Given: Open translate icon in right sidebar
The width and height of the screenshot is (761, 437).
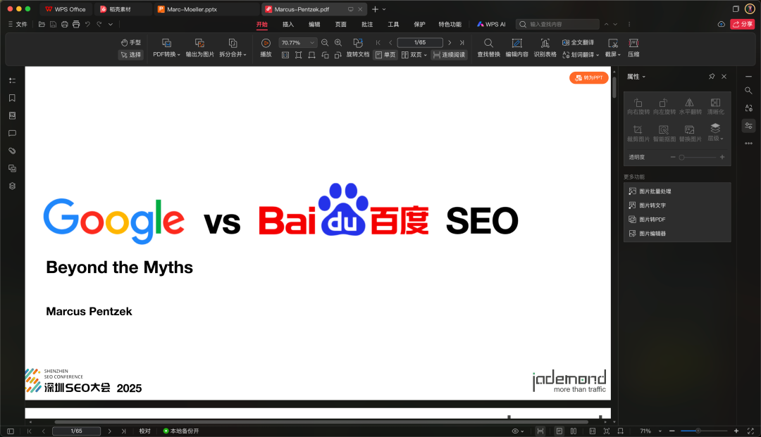Looking at the screenshot, I should [748, 108].
